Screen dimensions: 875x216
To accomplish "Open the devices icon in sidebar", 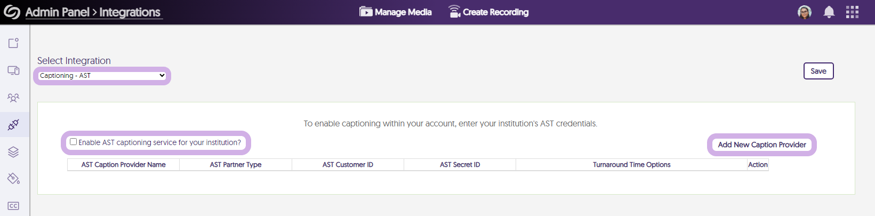I will pos(13,70).
